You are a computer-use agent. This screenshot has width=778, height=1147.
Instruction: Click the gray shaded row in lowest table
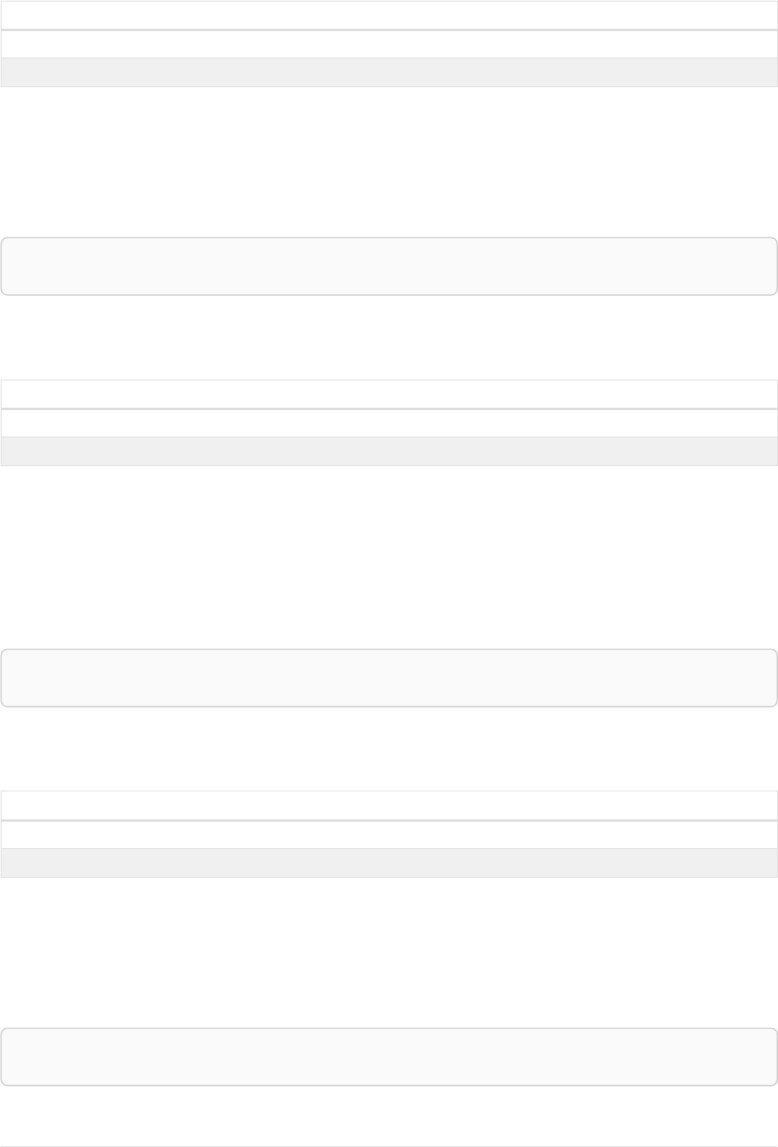click(x=389, y=863)
